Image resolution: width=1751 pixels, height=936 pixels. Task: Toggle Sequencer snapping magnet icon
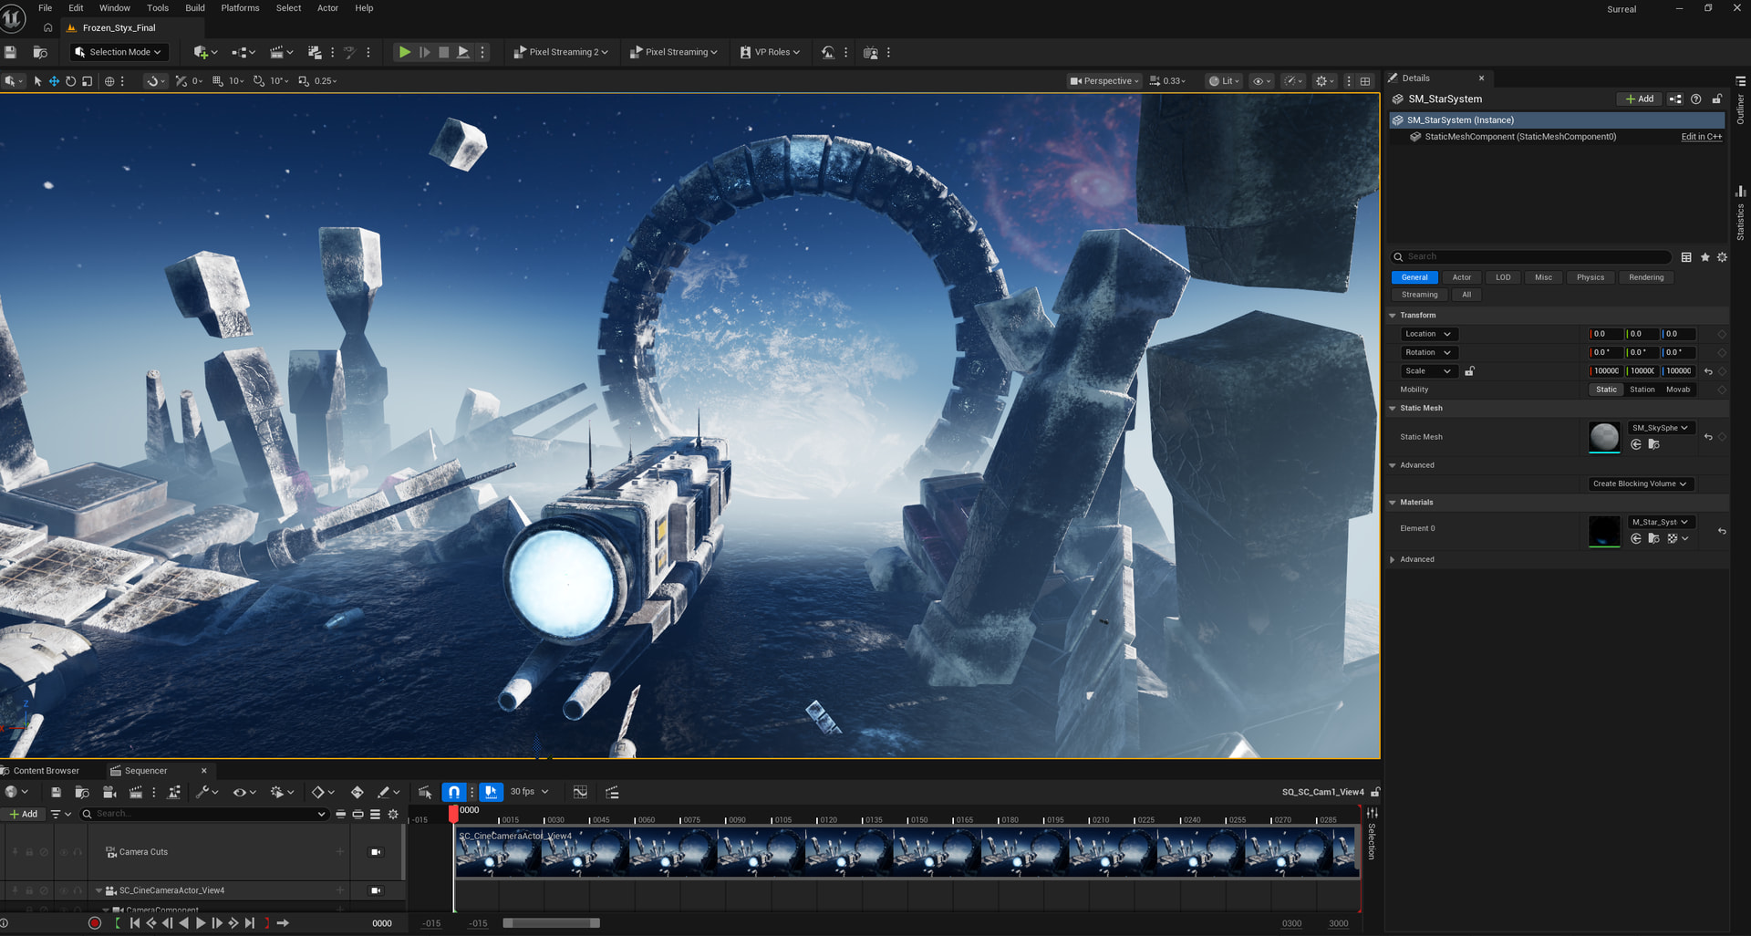point(453,792)
